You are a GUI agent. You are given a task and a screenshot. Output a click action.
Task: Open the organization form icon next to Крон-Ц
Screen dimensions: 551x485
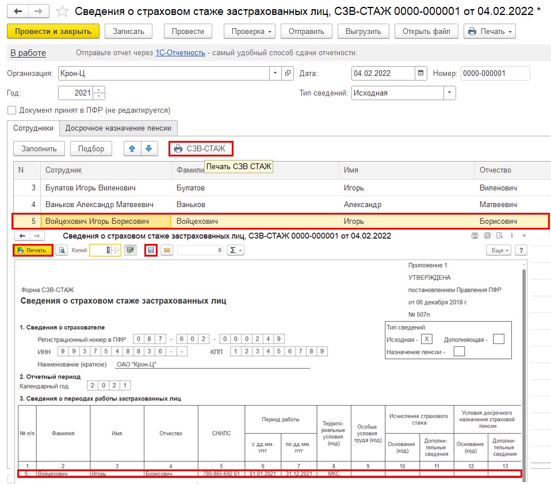288,73
